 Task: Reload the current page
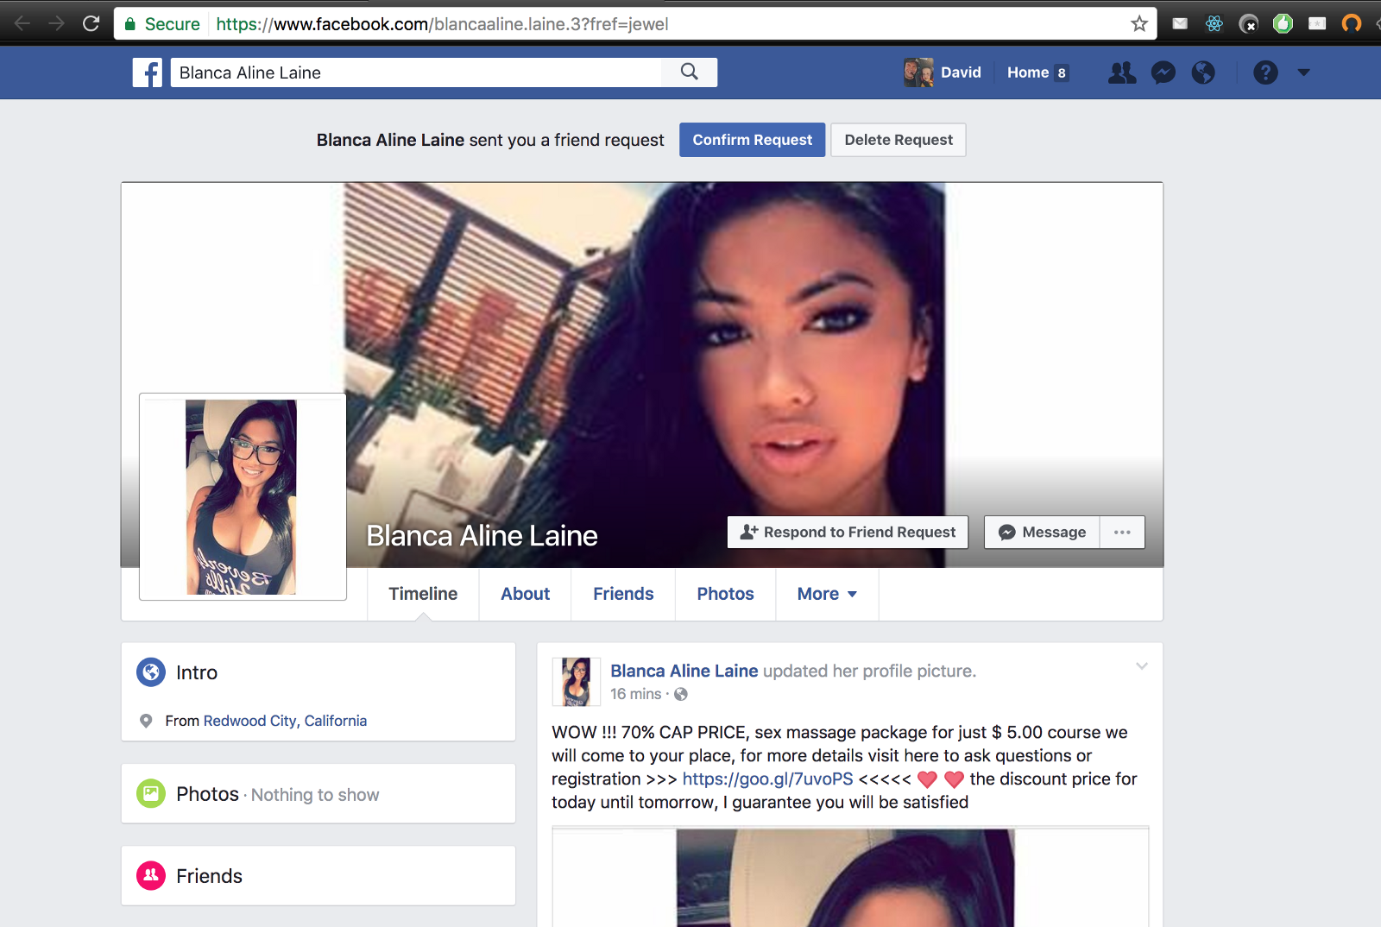[x=91, y=23]
